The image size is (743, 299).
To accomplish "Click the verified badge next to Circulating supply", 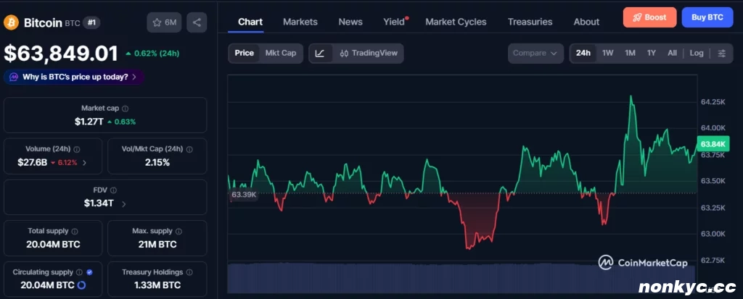I will click(89, 272).
